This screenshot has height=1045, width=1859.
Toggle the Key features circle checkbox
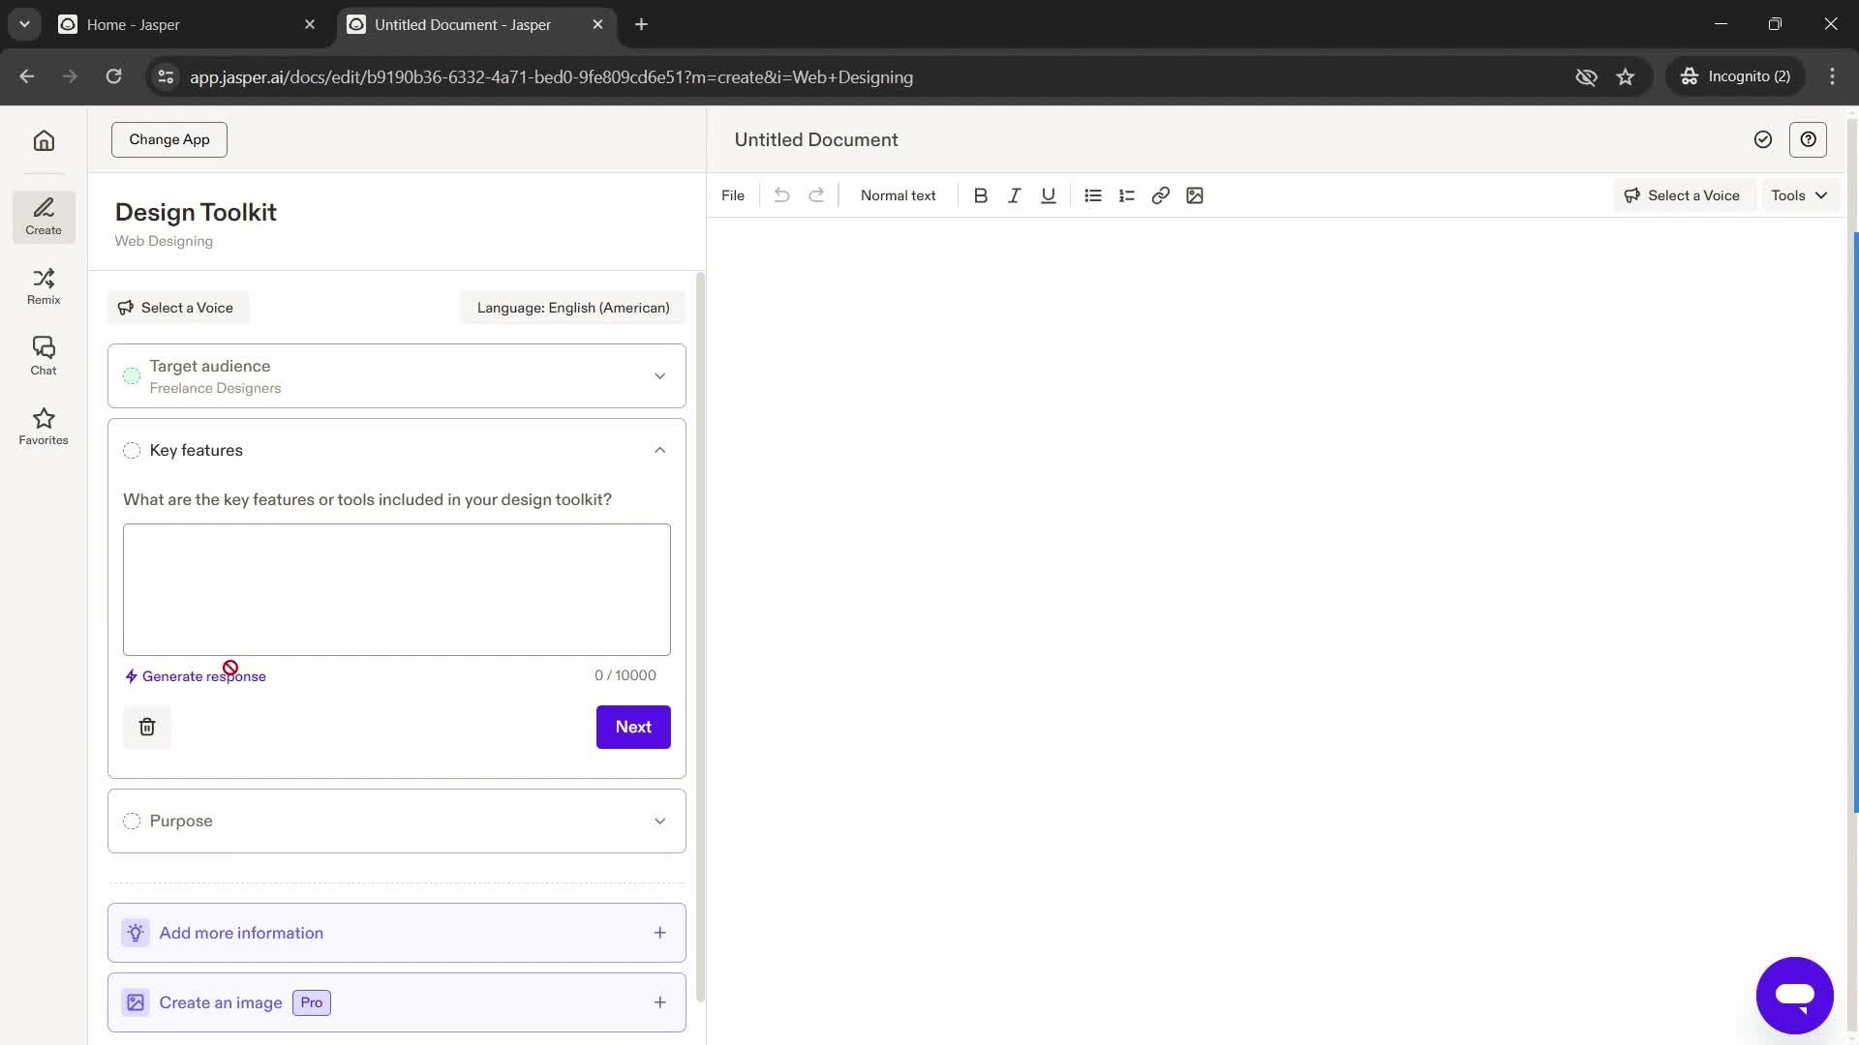pos(132,450)
